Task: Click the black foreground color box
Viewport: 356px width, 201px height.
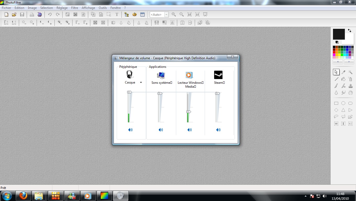Action: [x=339, y=34]
